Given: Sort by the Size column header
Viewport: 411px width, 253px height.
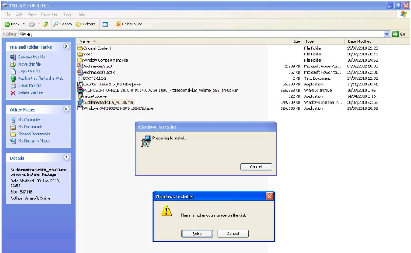Looking at the screenshot, I should [285, 41].
